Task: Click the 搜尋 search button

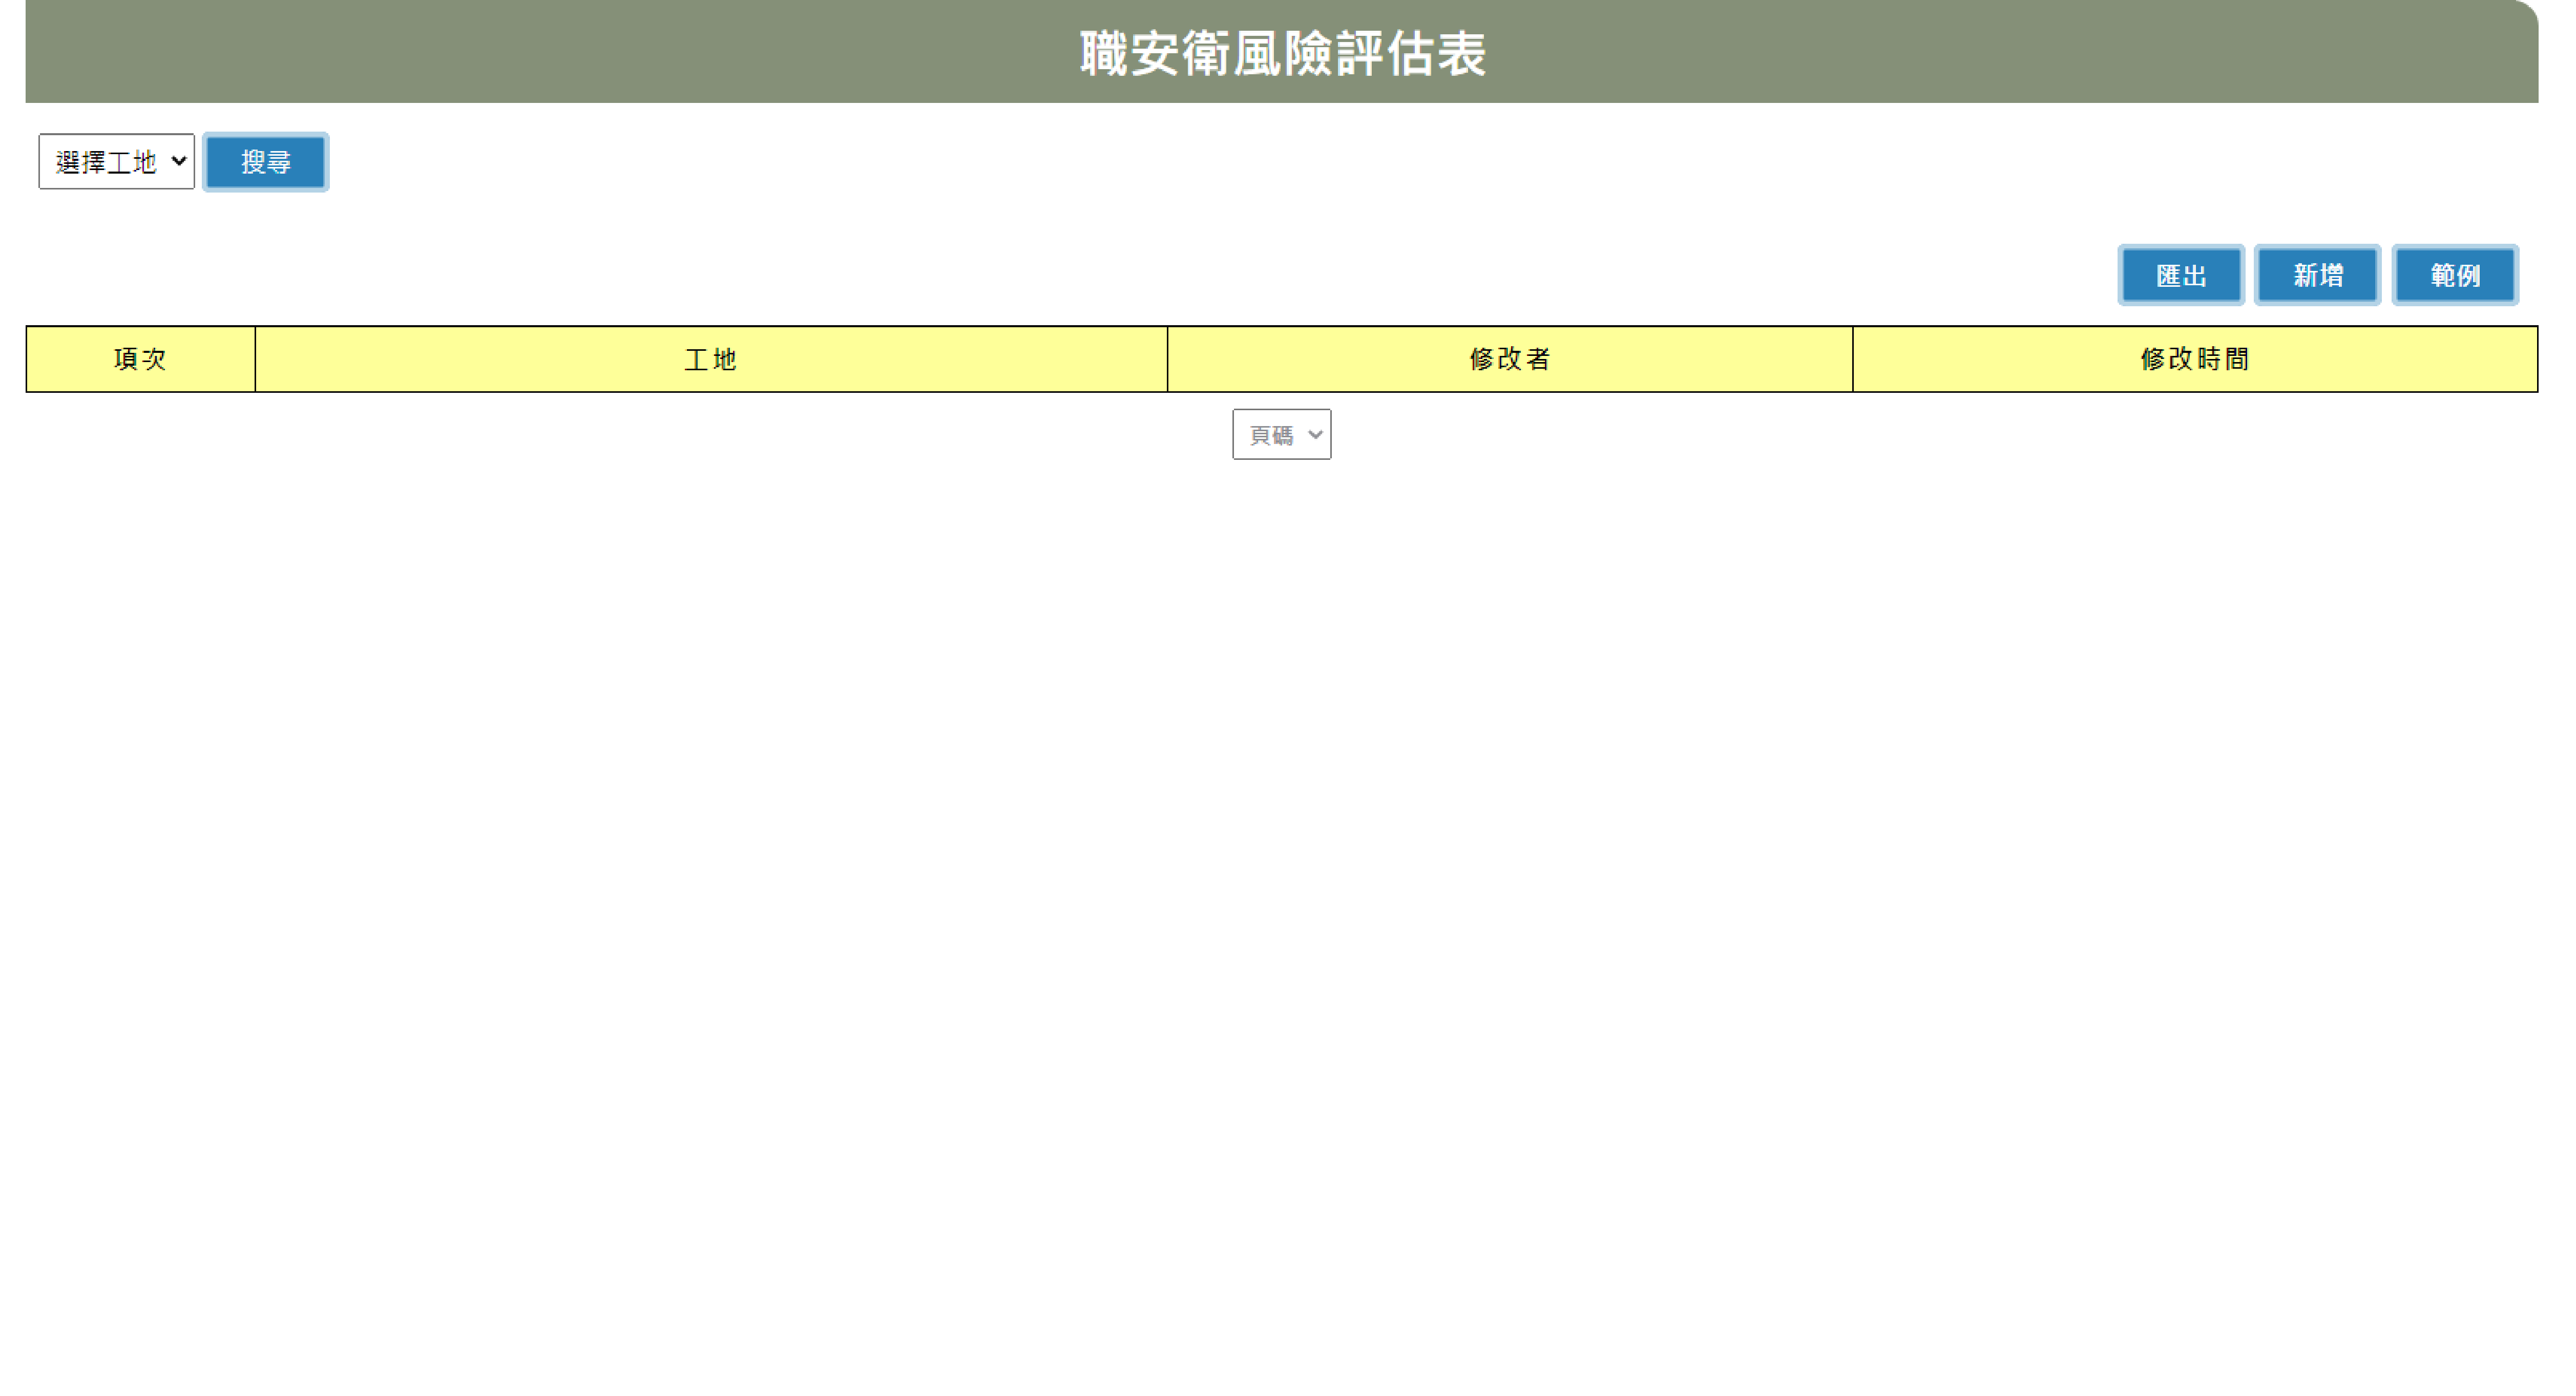Action: click(x=265, y=161)
